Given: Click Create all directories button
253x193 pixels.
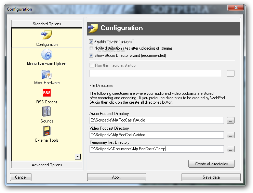Looking at the screenshot, I should point(211,164).
